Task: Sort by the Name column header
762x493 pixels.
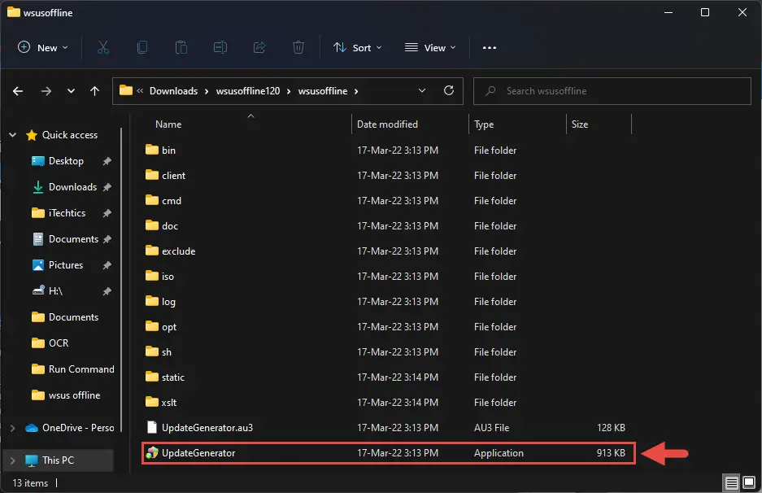Action: 168,124
